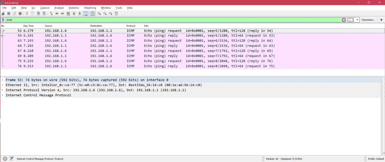Open the Edit menu
The image size is (385, 162).
click(x=14, y=8)
